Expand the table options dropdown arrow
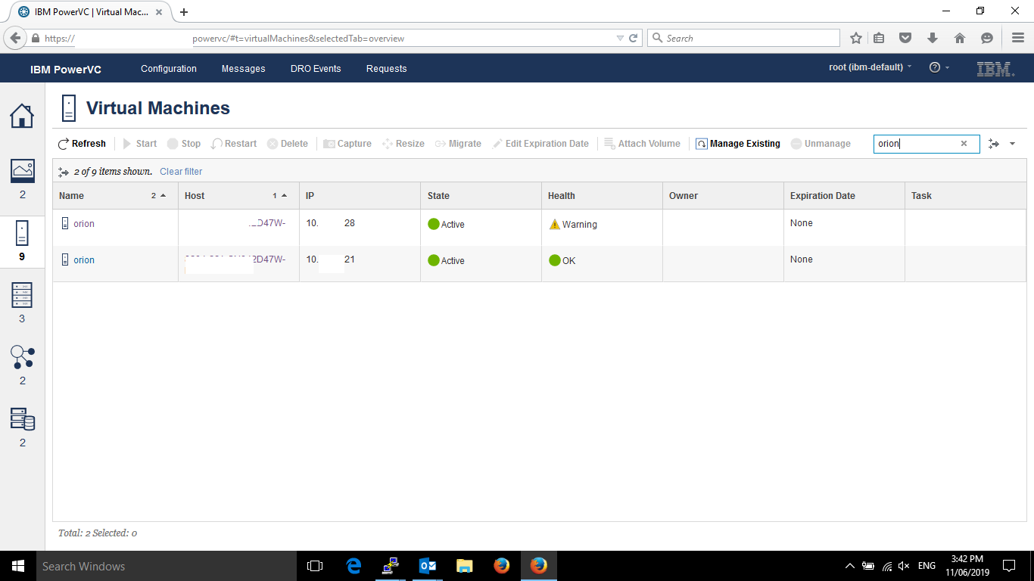The image size is (1034, 581). 1012,144
